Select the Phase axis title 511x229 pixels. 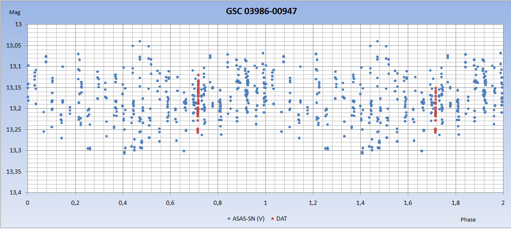[x=468, y=219]
